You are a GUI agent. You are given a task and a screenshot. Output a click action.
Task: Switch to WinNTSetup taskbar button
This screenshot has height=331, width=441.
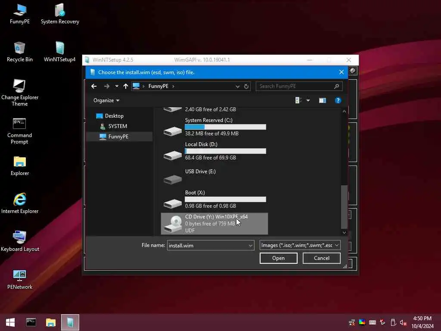70,322
